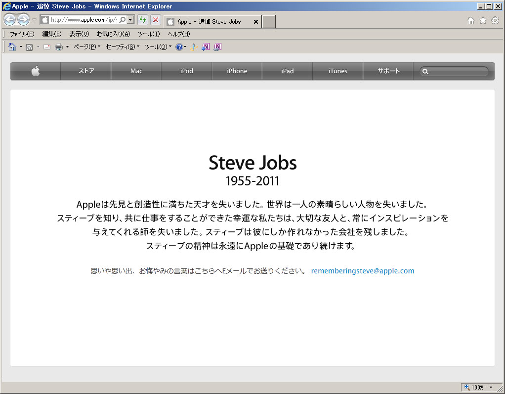Open the browser Home icon at top right
The height and width of the screenshot is (394, 505).
pyautogui.click(x=471, y=21)
